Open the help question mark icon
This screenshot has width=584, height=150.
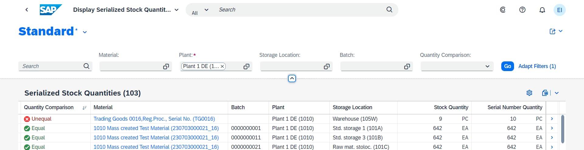click(522, 10)
